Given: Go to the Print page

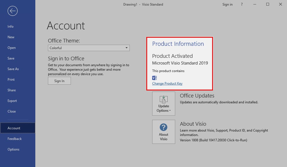Looking at the screenshot, I should click(x=18, y=80).
